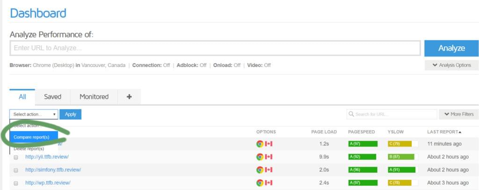Click Chrome icon in yii.ttfb.review row
The image size is (479, 190).
(x=260, y=157)
